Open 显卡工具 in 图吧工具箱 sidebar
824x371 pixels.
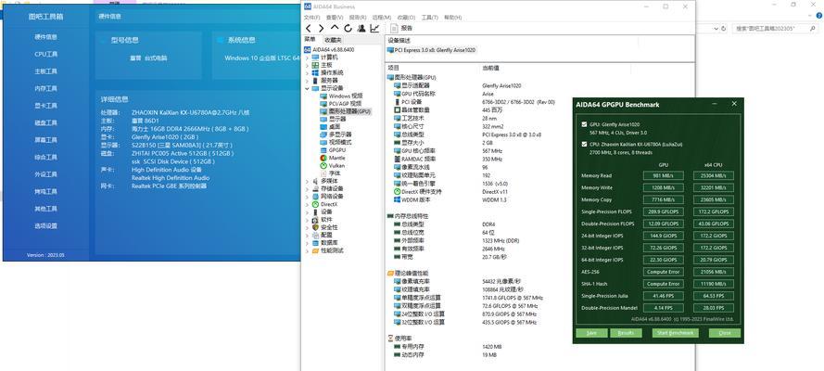coord(45,106)
